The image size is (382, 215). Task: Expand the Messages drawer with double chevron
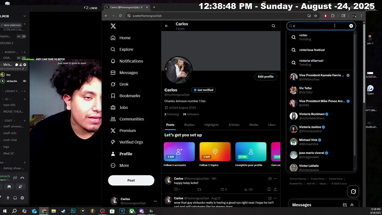(x=352, y=205)
